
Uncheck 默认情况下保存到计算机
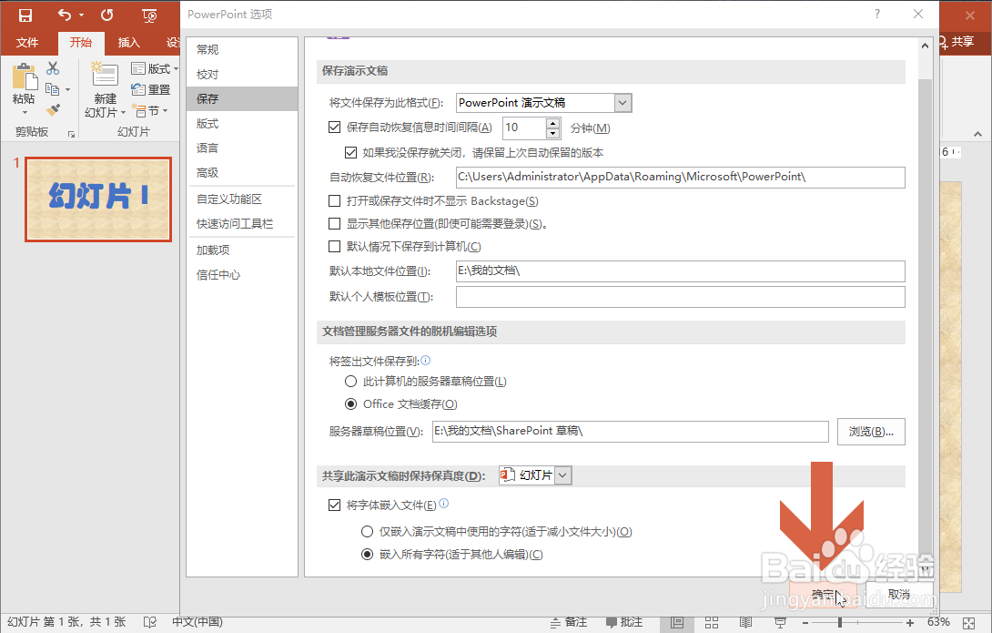[335, 246]
